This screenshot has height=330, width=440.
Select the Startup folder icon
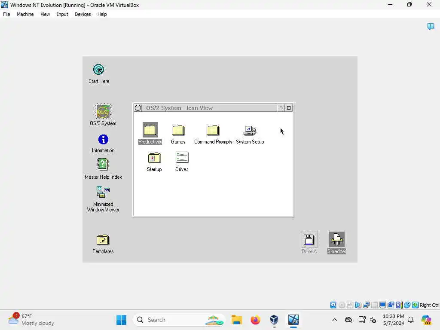[x=154, y=158]
